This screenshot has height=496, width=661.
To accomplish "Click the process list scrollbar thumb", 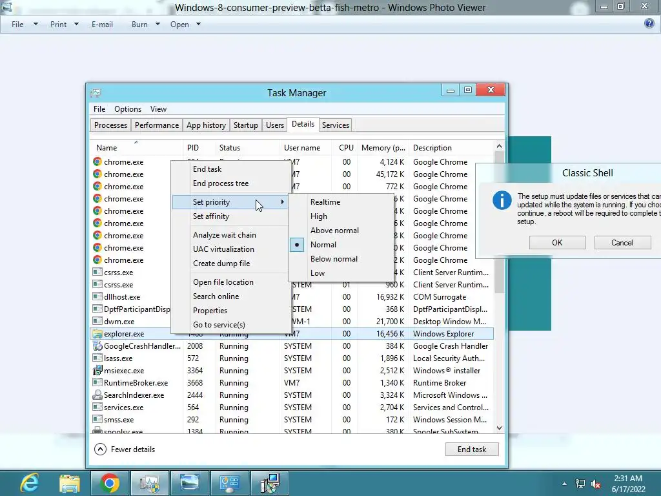I will click(499, 222).
